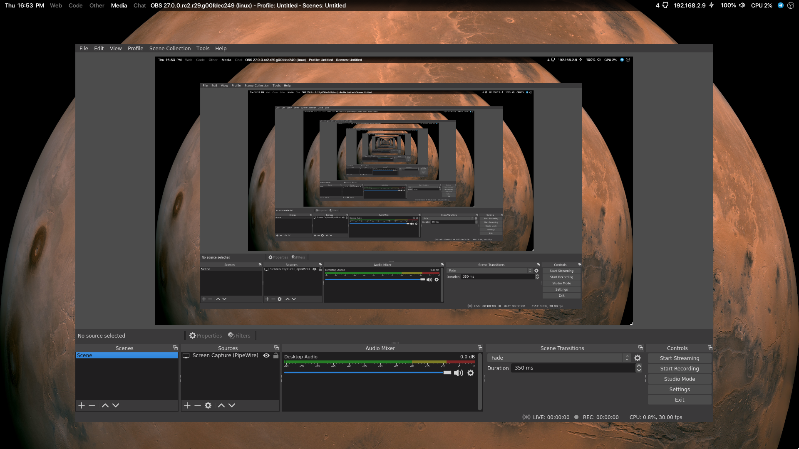The width and height of the screenshot is (799, 449).
Task: Add a new scene with the plus icon
Action: [x=82, y=405]
